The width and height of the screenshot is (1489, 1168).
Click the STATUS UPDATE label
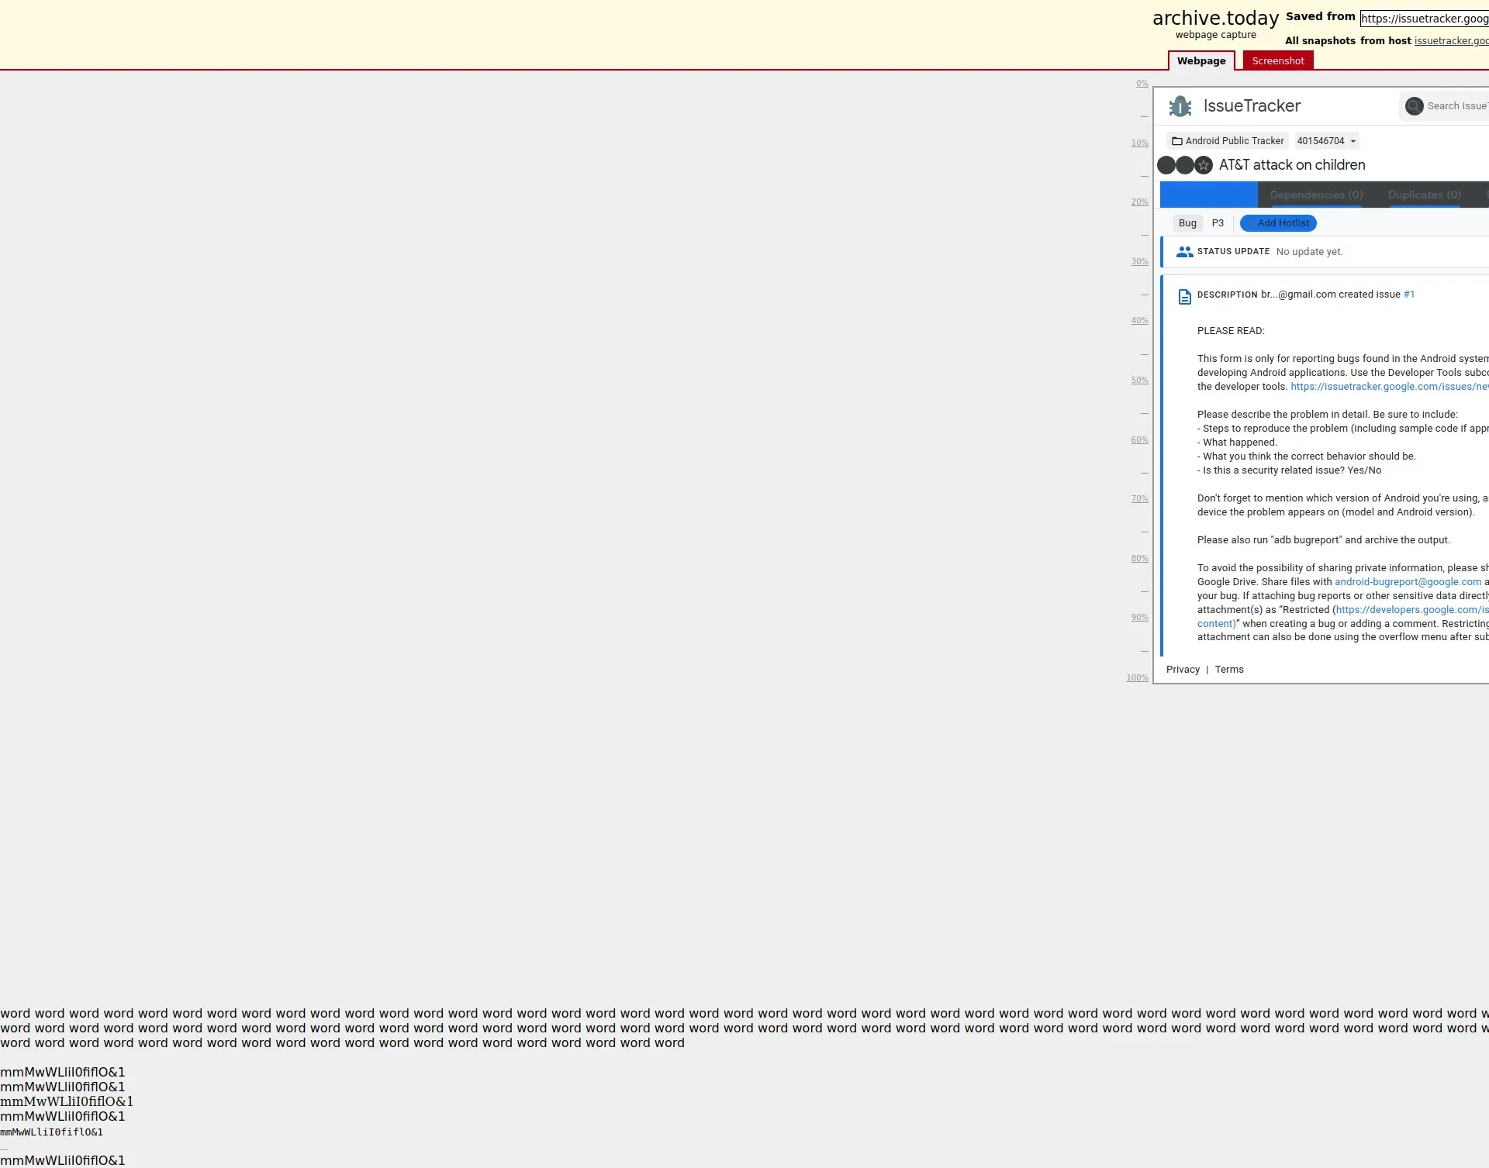point(1233,252)
